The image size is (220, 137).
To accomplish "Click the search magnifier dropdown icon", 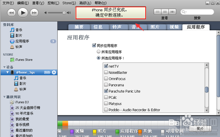I will [x=184, y=12].
